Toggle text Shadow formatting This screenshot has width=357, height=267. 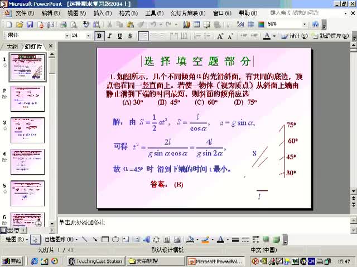click(130, 36)
